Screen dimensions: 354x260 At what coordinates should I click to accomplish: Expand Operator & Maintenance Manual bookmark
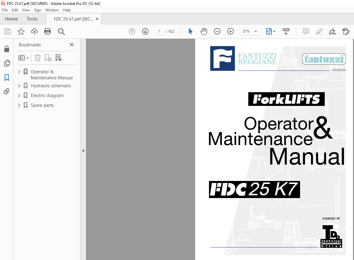[19, 72]
